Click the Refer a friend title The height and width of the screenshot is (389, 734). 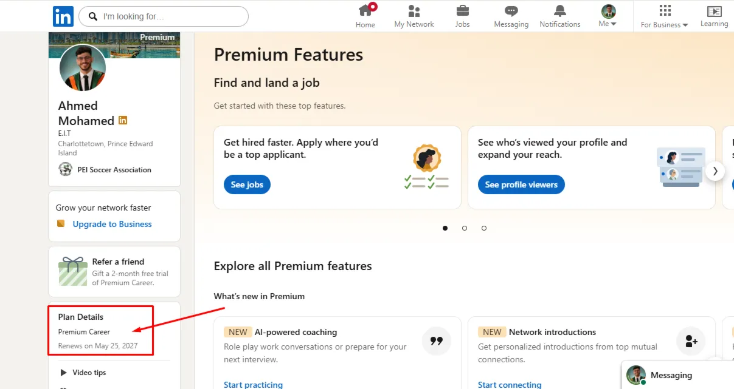click(x=118, y=262)
